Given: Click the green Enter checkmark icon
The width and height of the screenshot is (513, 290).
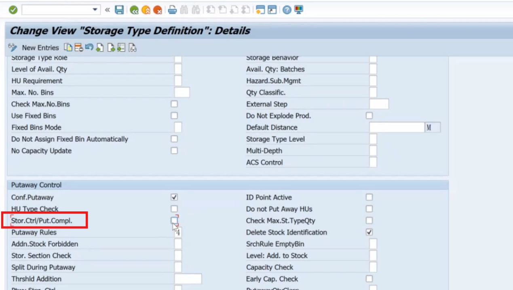Looking at the screenshot, I should pos(13,10).
